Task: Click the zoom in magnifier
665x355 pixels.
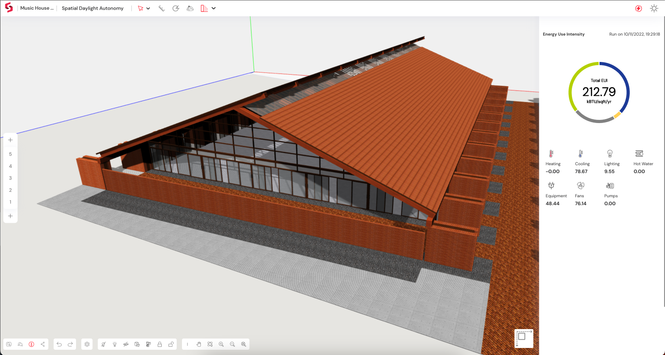Action: tap(221, 344)
